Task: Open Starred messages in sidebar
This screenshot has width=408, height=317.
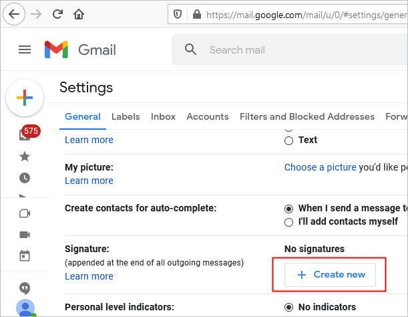Action: point(25,156)
